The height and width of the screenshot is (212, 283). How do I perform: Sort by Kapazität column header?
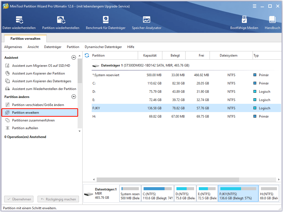point(150,55)
